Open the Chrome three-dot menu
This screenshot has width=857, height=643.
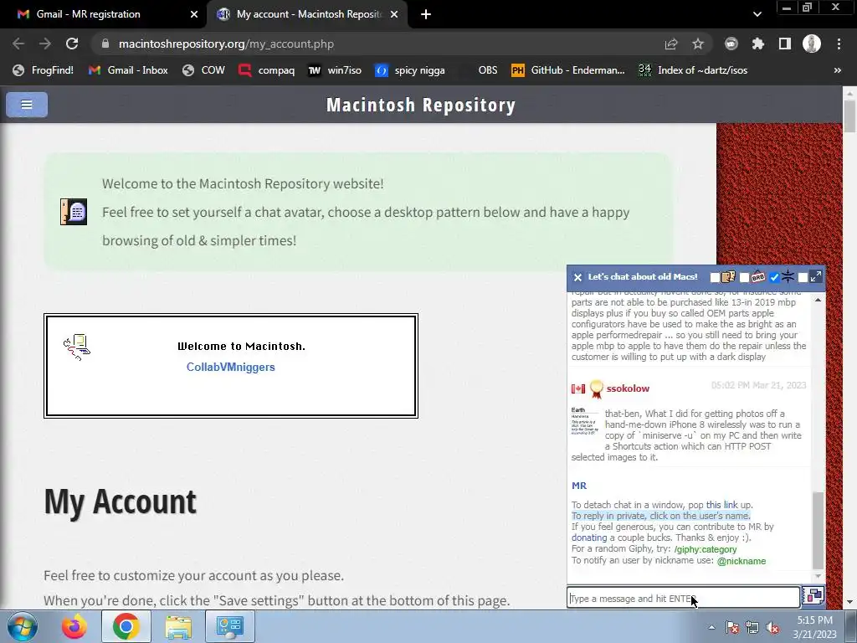[839, 44]
